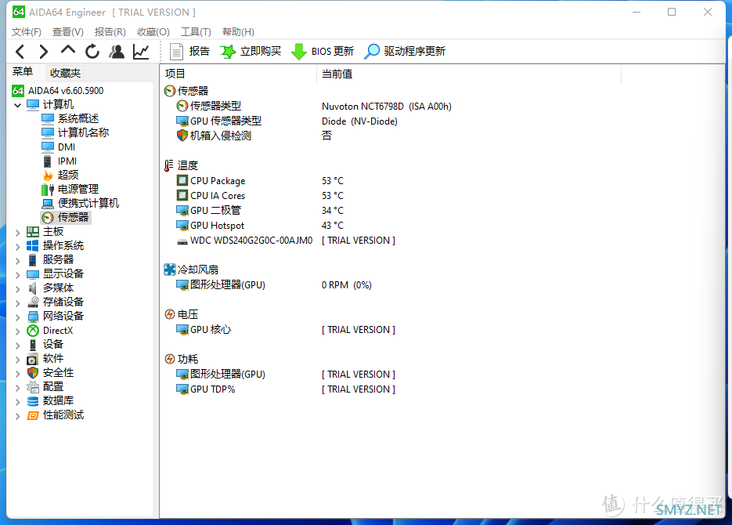
Task: Select the 超频 flame icon
Action: tap(48, 176)
